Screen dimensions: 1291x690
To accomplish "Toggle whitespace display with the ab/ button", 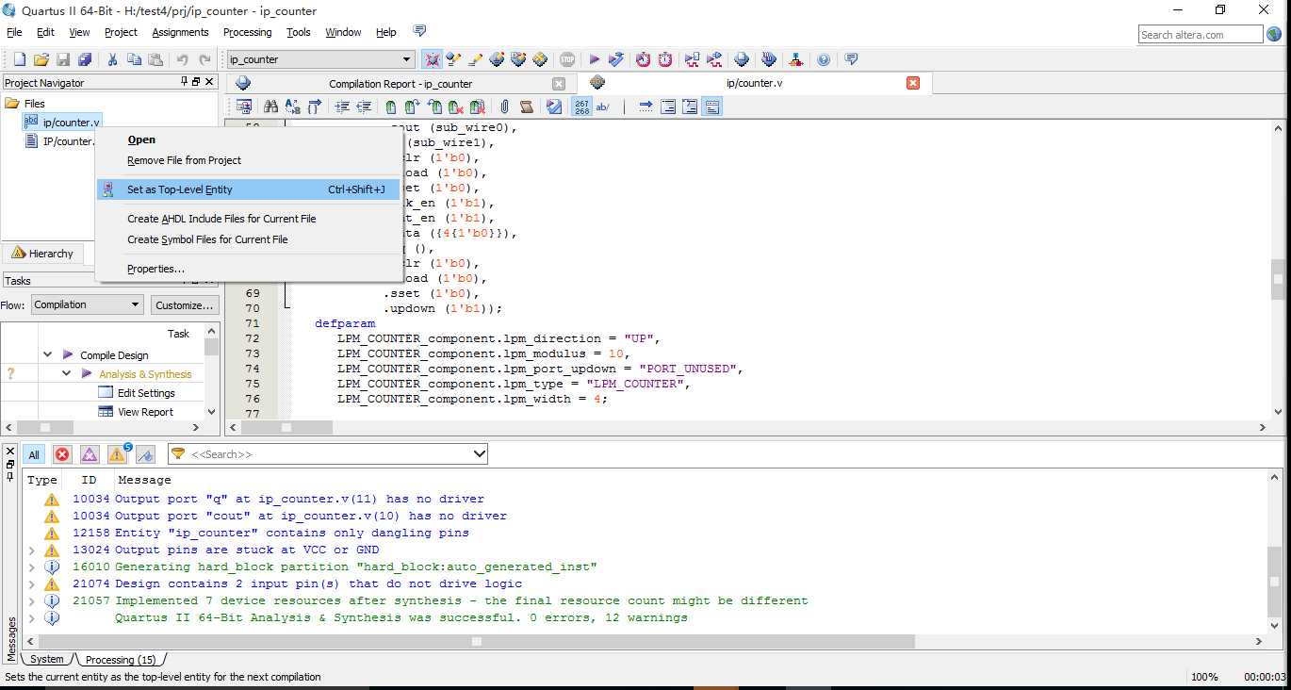I will coord(603,107).
